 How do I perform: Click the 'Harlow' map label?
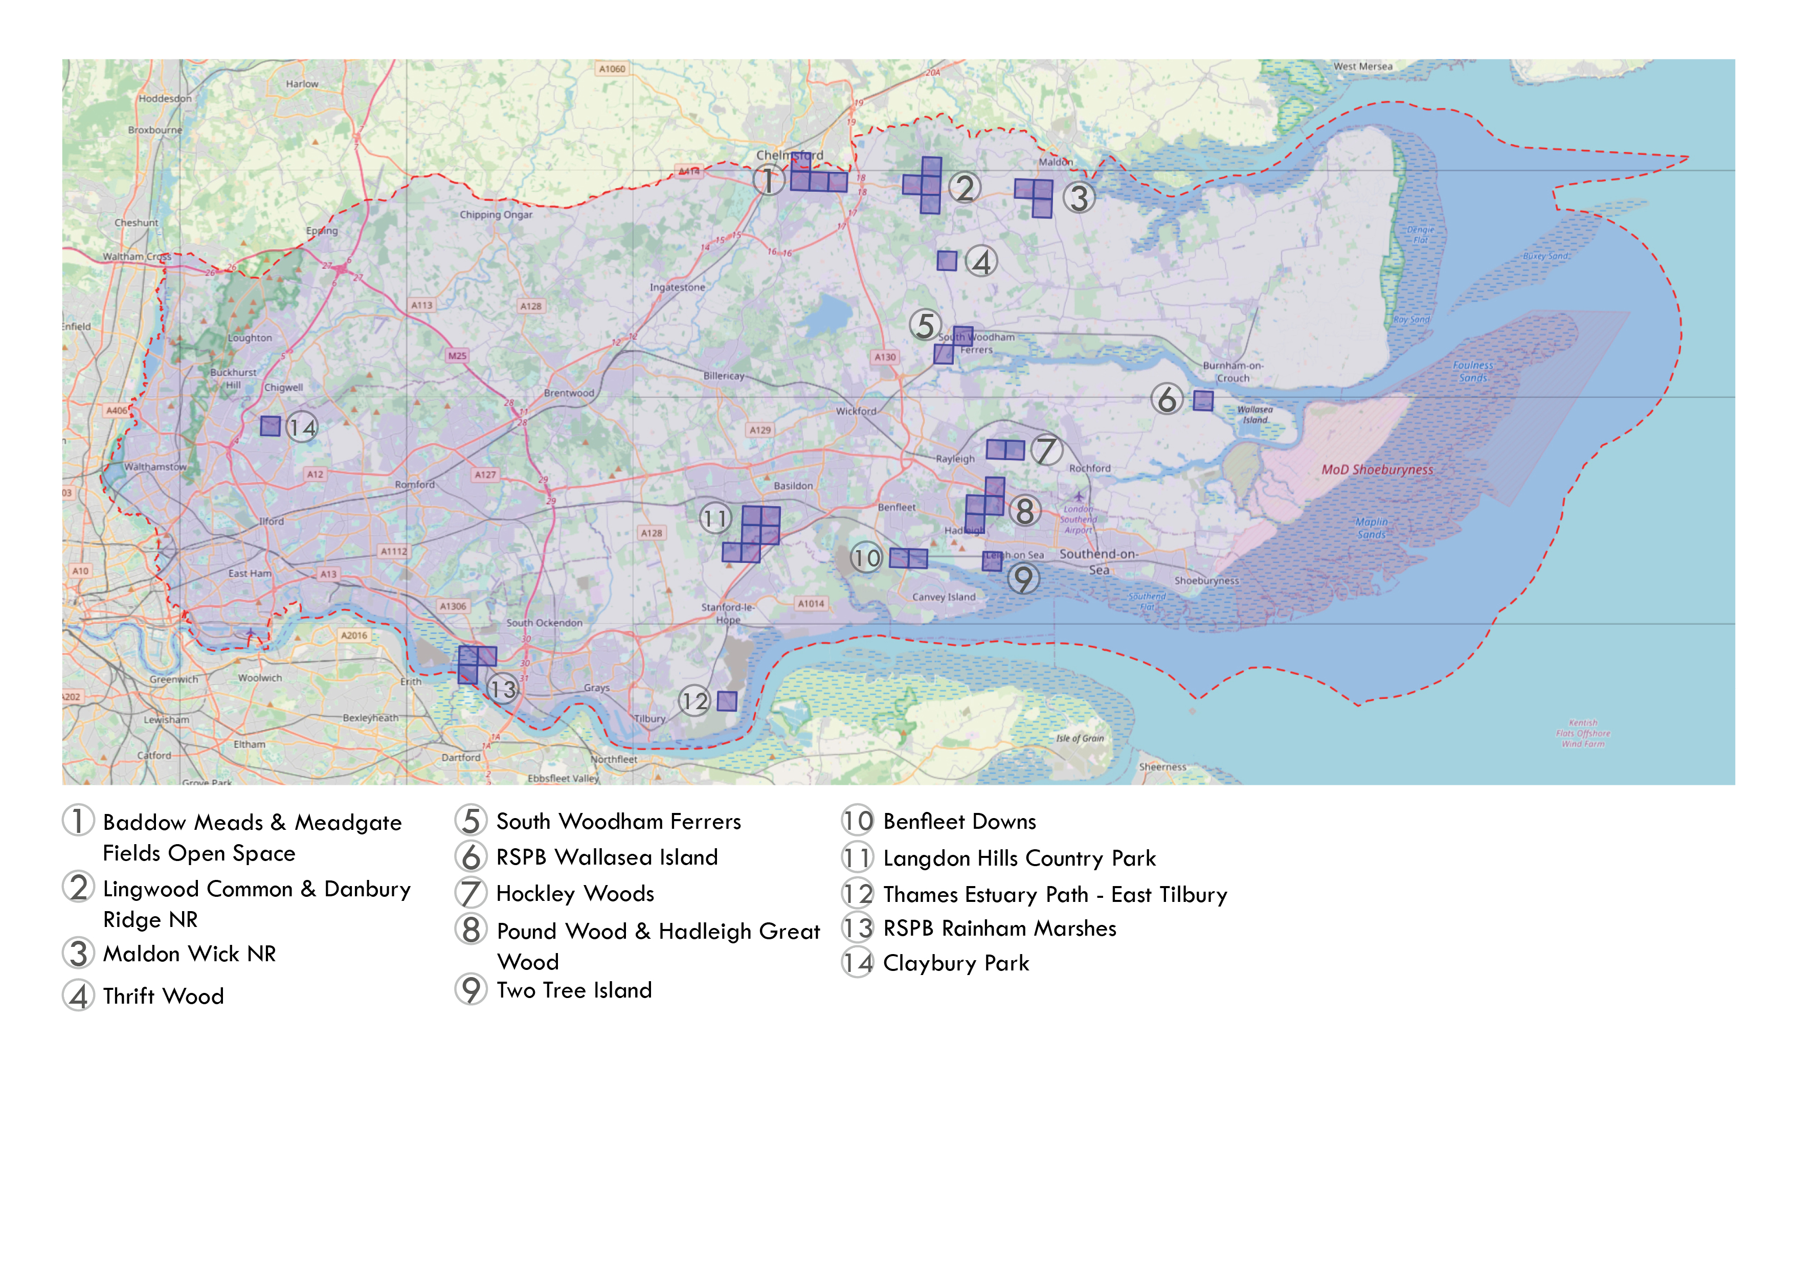tap(302, 83)
